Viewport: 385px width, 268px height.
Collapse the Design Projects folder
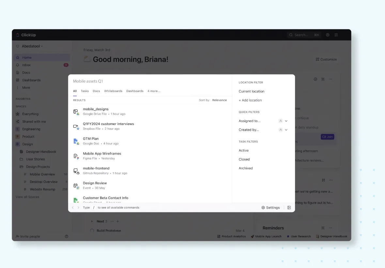click(x=21, y=167)
